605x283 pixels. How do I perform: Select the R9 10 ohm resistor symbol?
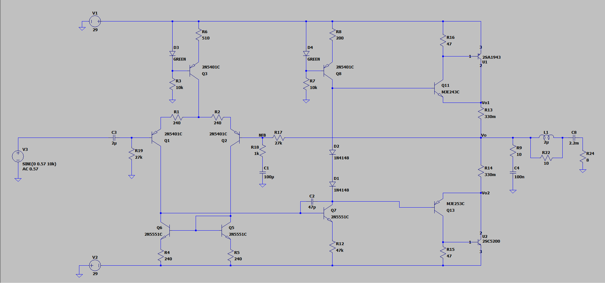click(513, 151)
